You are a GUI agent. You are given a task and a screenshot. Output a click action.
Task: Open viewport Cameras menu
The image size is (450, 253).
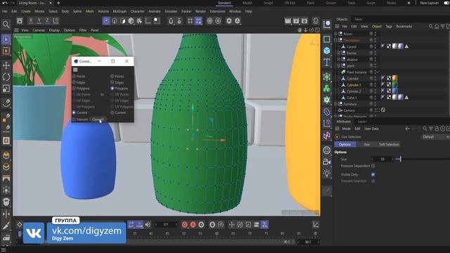click(x=39, y=30)
